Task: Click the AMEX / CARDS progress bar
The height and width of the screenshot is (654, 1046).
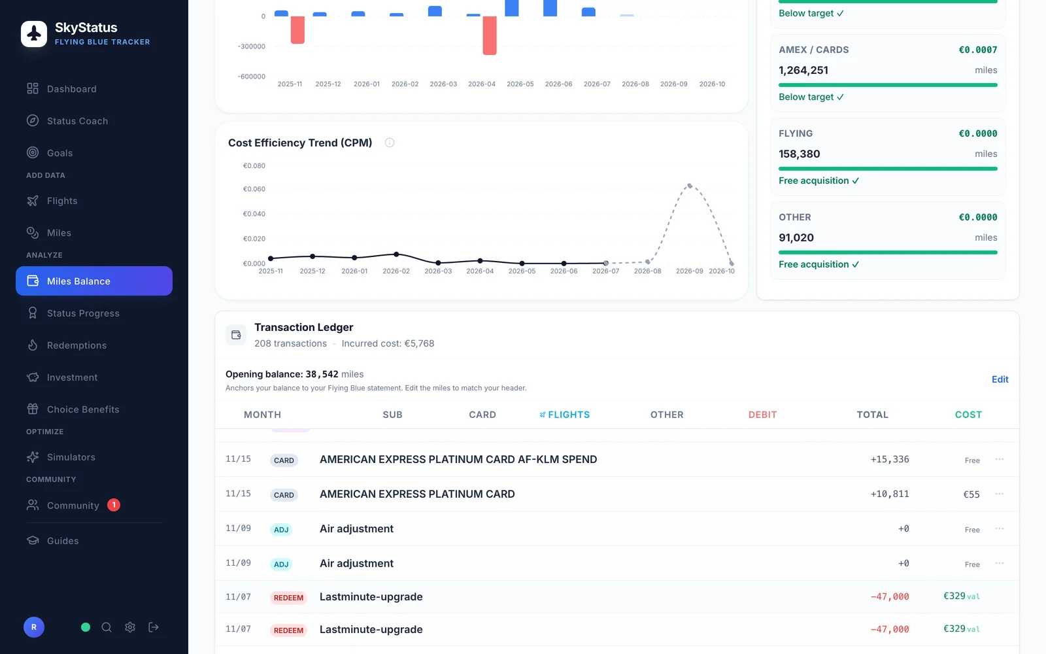Action: (888, 85)
